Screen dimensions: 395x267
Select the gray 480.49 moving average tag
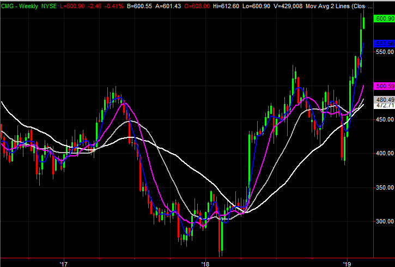(385, 100)
